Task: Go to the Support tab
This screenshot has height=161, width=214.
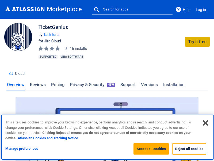Action: point(128,85)
